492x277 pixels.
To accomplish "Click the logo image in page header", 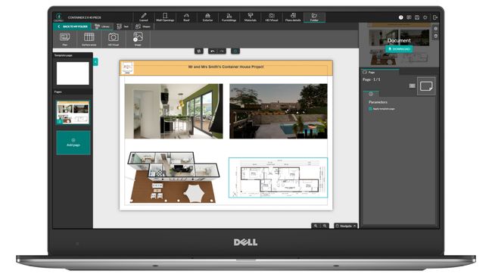I will 128,68.
